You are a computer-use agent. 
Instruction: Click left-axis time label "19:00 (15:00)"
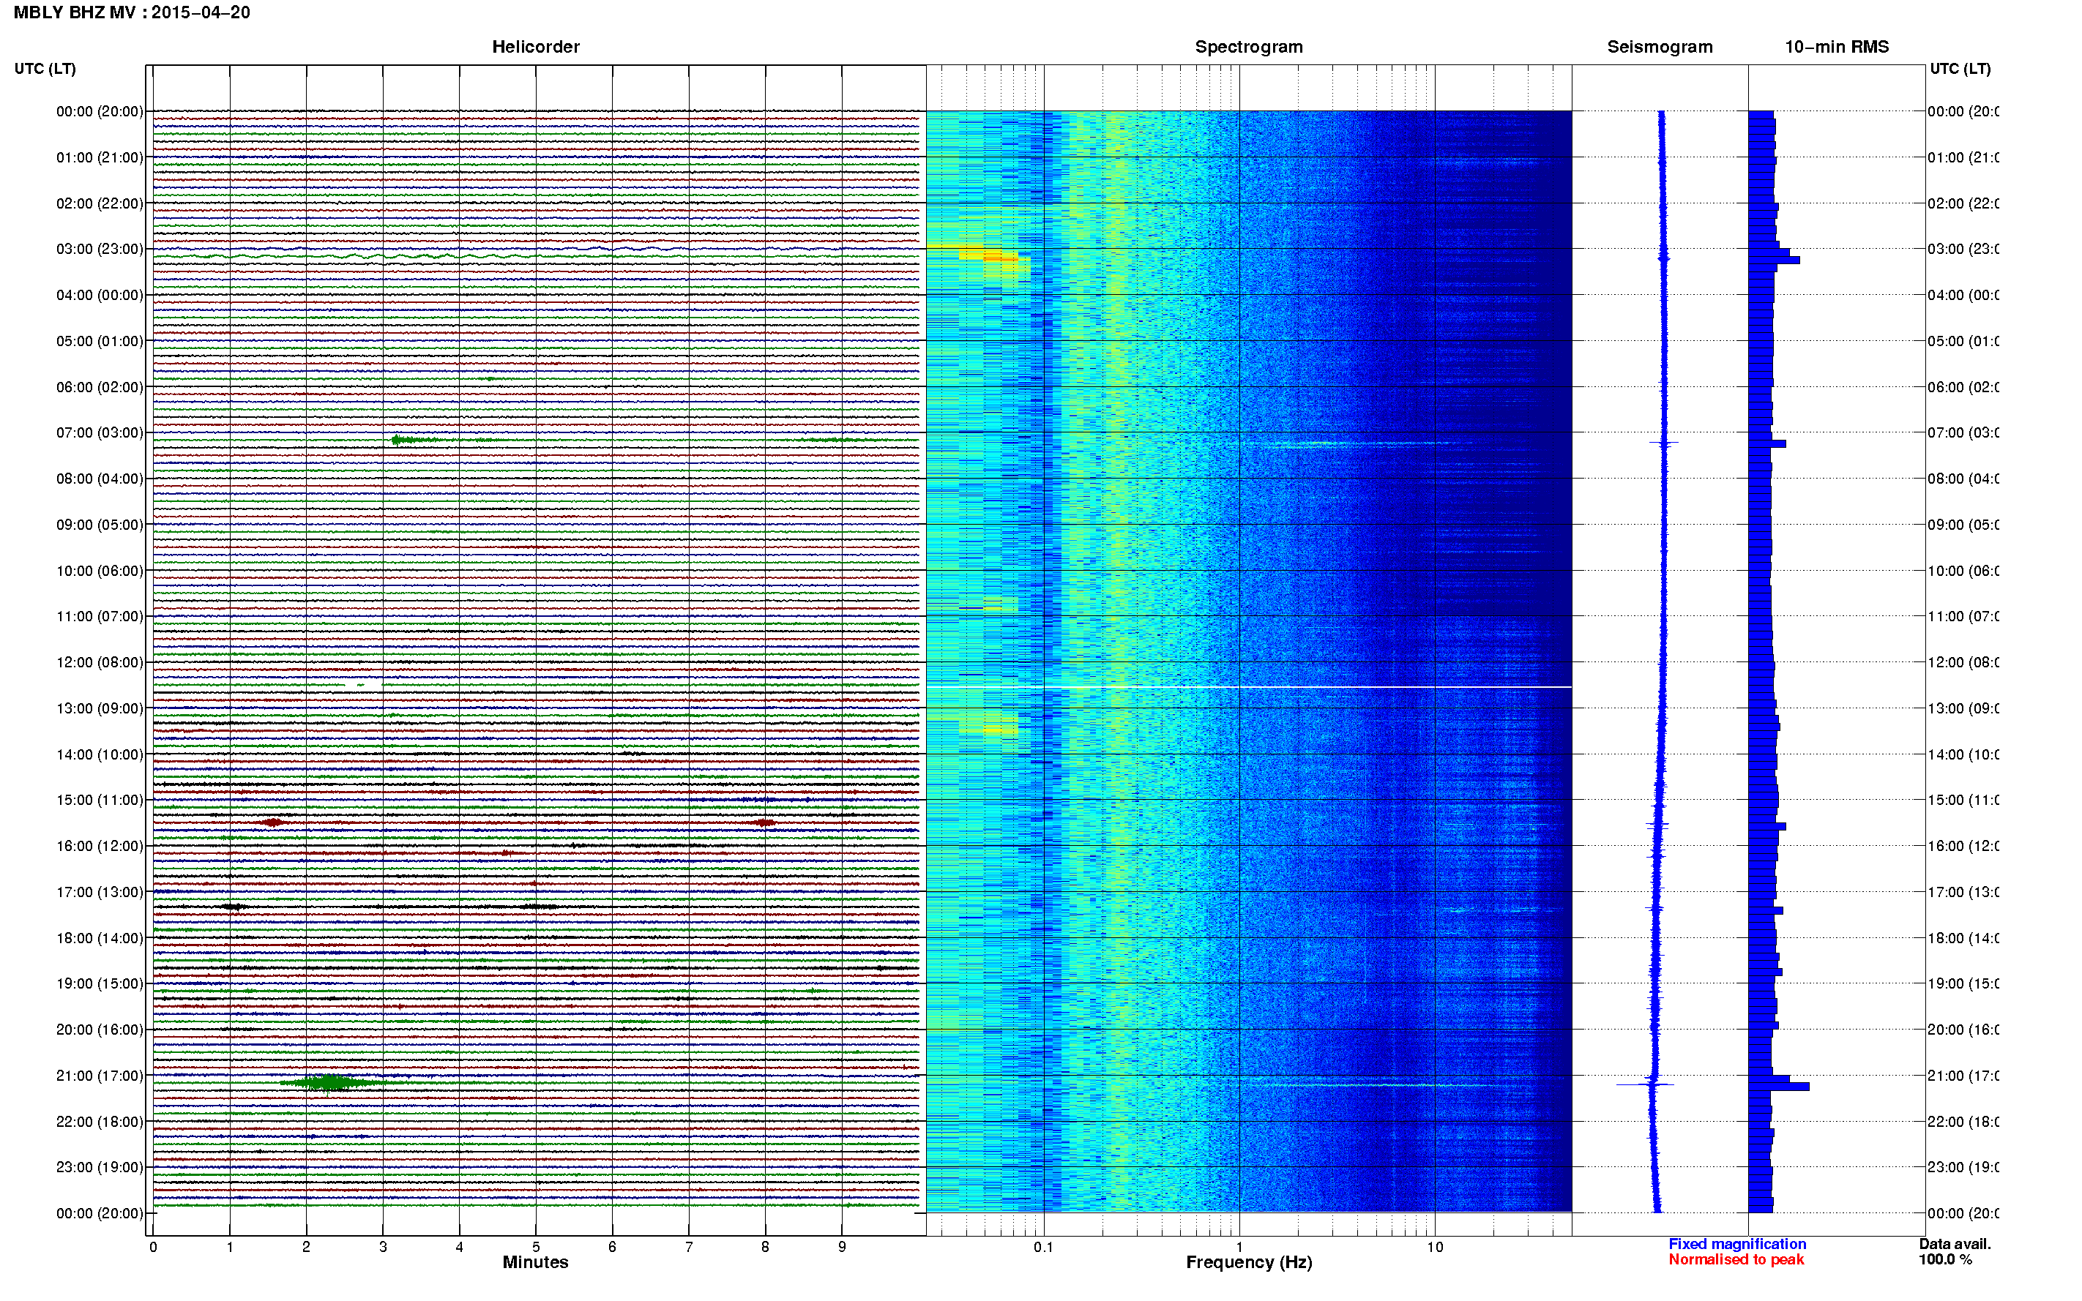(x=100, y=983)
